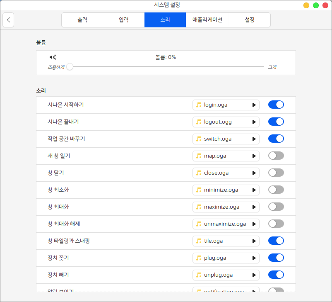Open the tile.oga sound file selector
Screen dimensions: 332x302
pyautogui.click(x=221, y=241)
